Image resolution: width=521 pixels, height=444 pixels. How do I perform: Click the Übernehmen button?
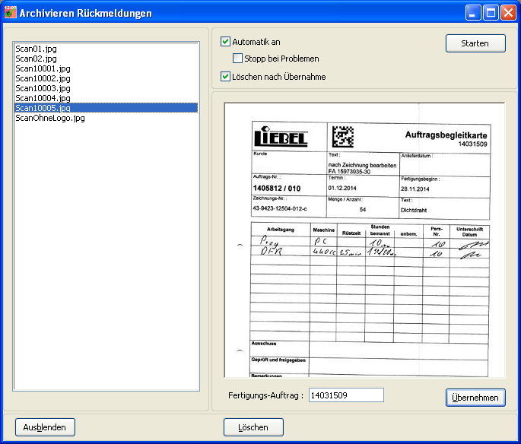[475, 398]
